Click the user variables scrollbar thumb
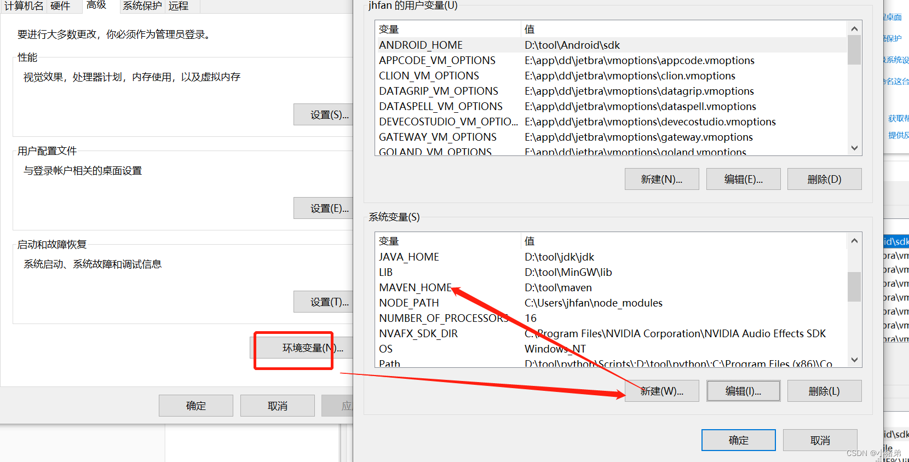The width and height of the screenshot is (909, 462). 854,50
